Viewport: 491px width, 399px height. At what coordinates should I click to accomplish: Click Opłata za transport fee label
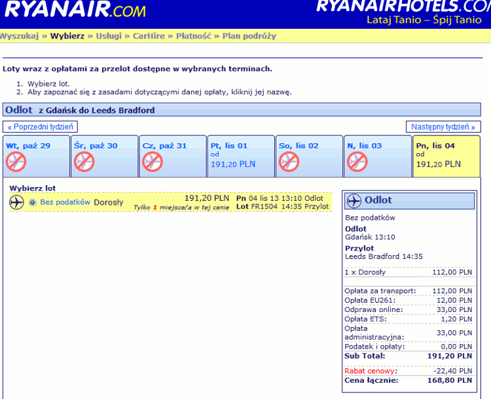(380, 291)
